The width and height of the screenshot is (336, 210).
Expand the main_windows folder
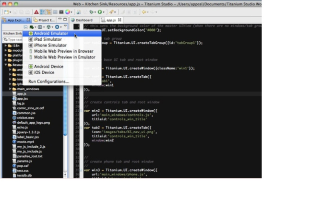click(x=10, y=89)
